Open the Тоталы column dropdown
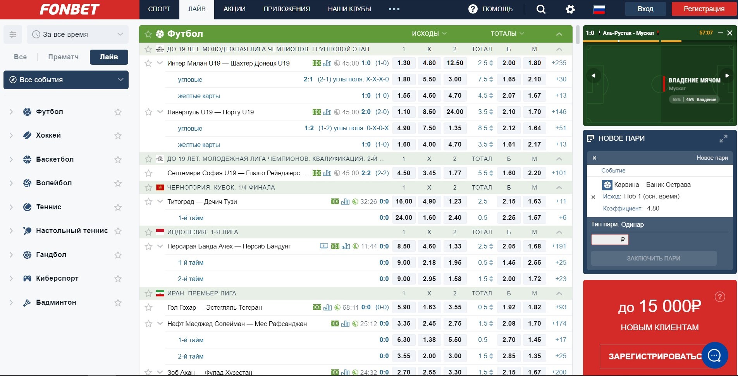The height and width of the screenshot is (376, 738). click(507, 34)
